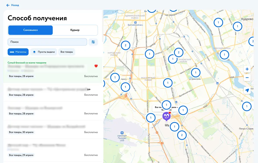Viewport: 258px width, 163px height.
Task: Click cluster marker near Кудрово
Action: (237, 26)
